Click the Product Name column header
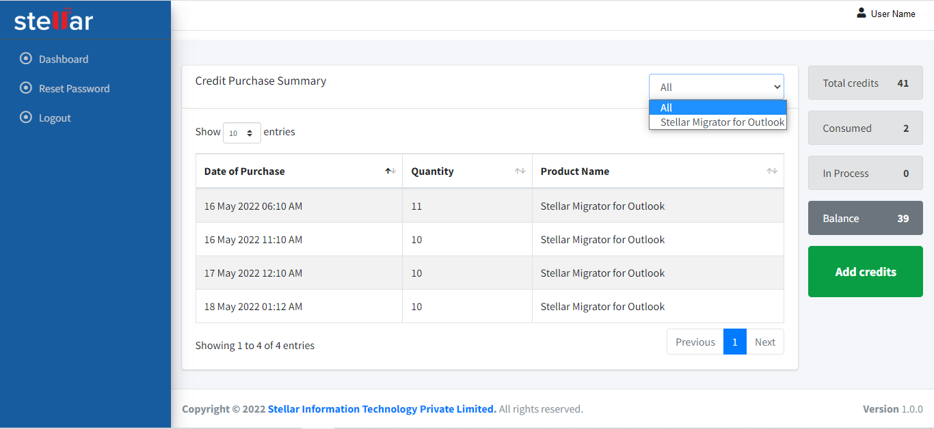 658,171
